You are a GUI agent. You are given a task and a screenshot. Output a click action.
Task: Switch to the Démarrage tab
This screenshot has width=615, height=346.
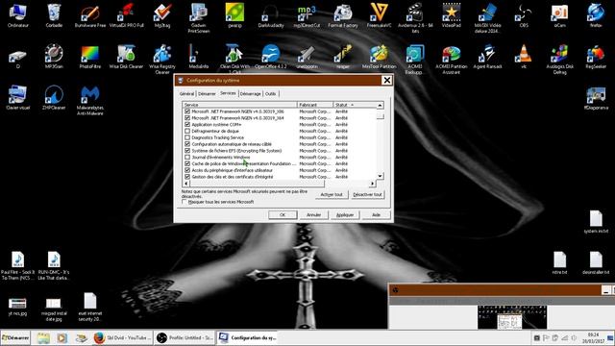click(x=250, y=94)
